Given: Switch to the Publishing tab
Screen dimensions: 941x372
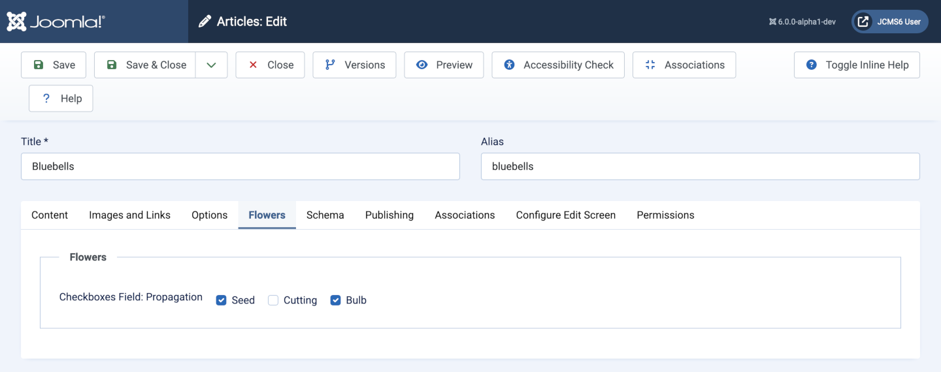Looking at the screenshot, I should coord(389,215).
